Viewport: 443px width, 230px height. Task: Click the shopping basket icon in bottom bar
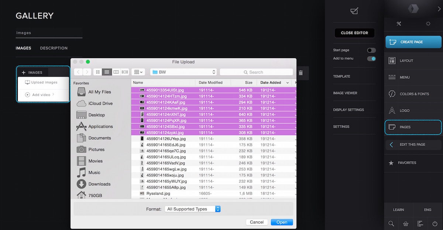point(406,223)
